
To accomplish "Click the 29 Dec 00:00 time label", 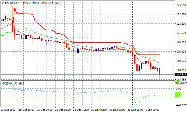I will tap(99, 110).
